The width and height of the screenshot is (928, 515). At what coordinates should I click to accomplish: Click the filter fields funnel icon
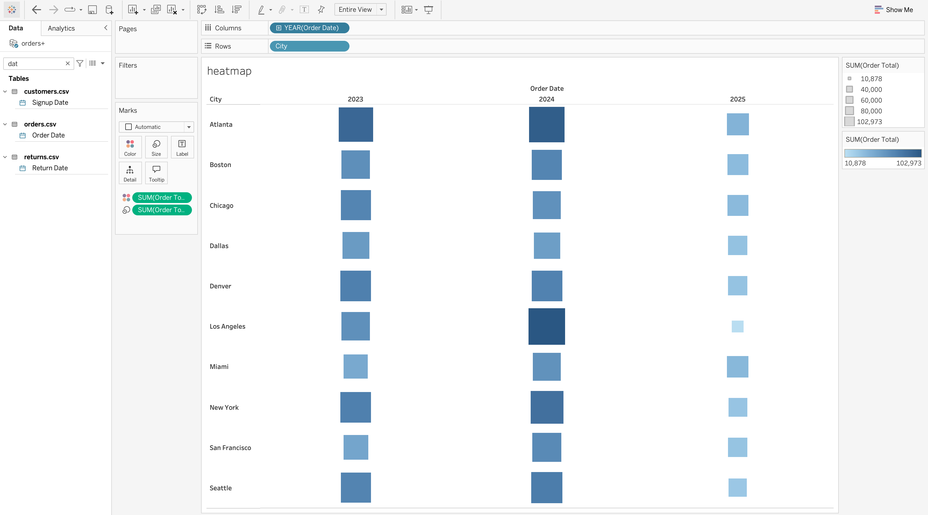coord(80,63)
